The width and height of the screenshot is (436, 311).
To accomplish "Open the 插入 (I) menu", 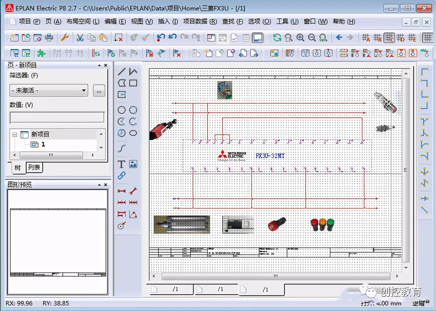I will tap(168, 21).
